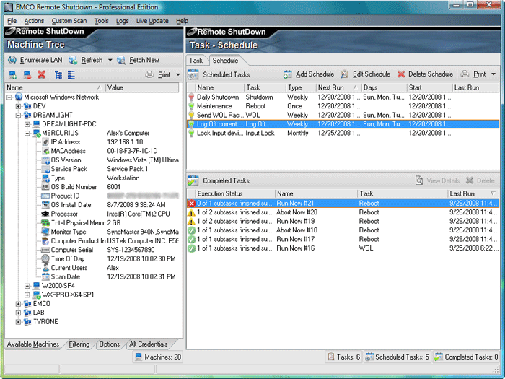This screenshot has width=505, height=379.
Task: Expand the DEV domain node
Action: point(18,106)
